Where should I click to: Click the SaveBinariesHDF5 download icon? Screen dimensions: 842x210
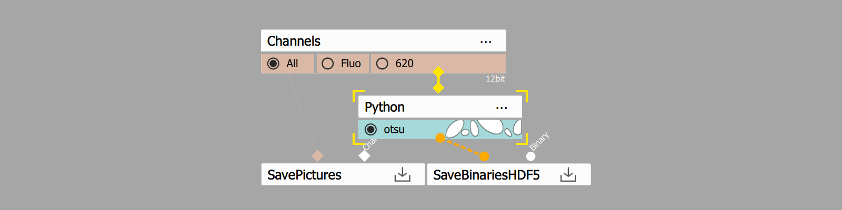click(568, 175)
